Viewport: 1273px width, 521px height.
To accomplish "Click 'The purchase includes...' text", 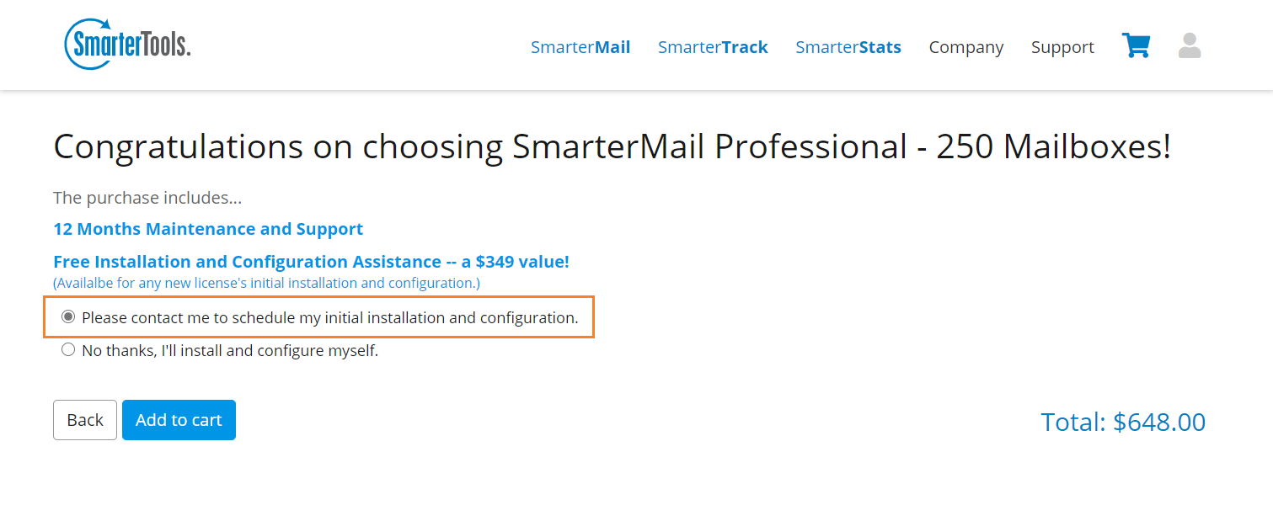I will 147,198.
